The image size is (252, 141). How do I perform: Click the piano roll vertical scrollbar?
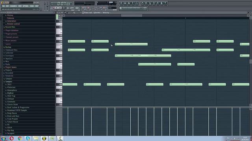[x=250, y=61]
